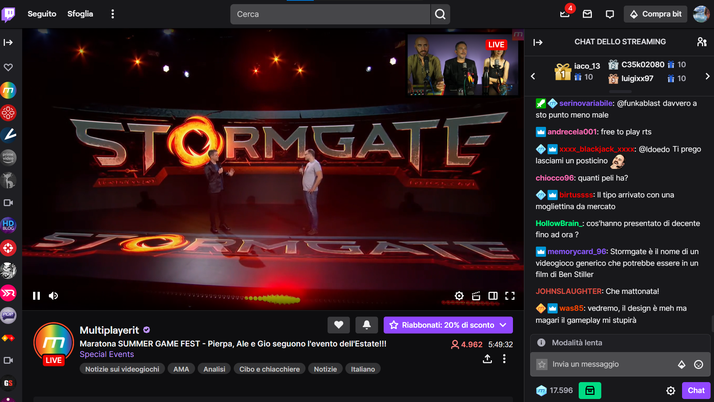Image resolution: width=714 pixels, height=402 pixels.
Task: Open chiocco96's user card in chat
Action: pyautogui.click(x=555, y=178)
